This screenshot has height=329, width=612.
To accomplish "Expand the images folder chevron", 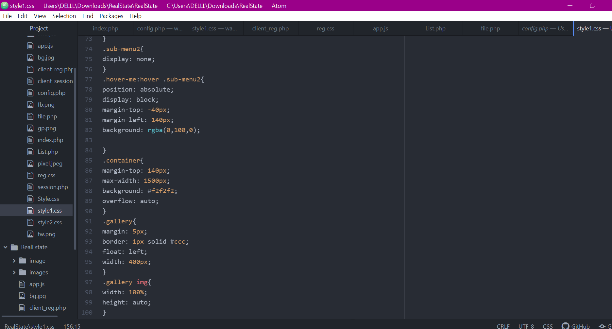I will 14,272.
